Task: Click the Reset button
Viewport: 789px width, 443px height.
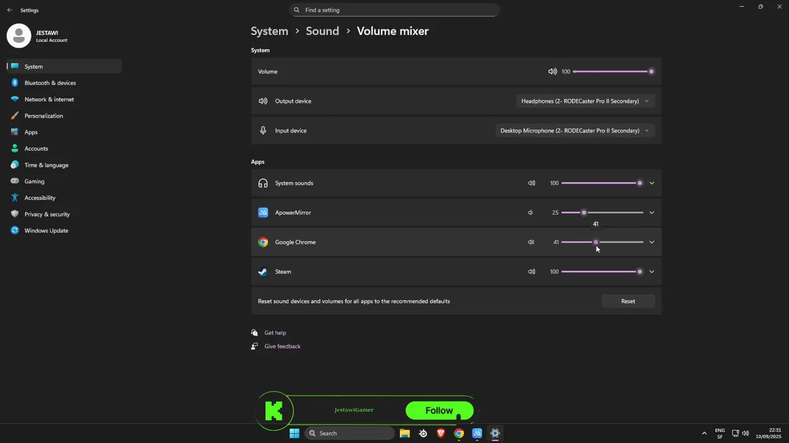Action: pos(628,301)
